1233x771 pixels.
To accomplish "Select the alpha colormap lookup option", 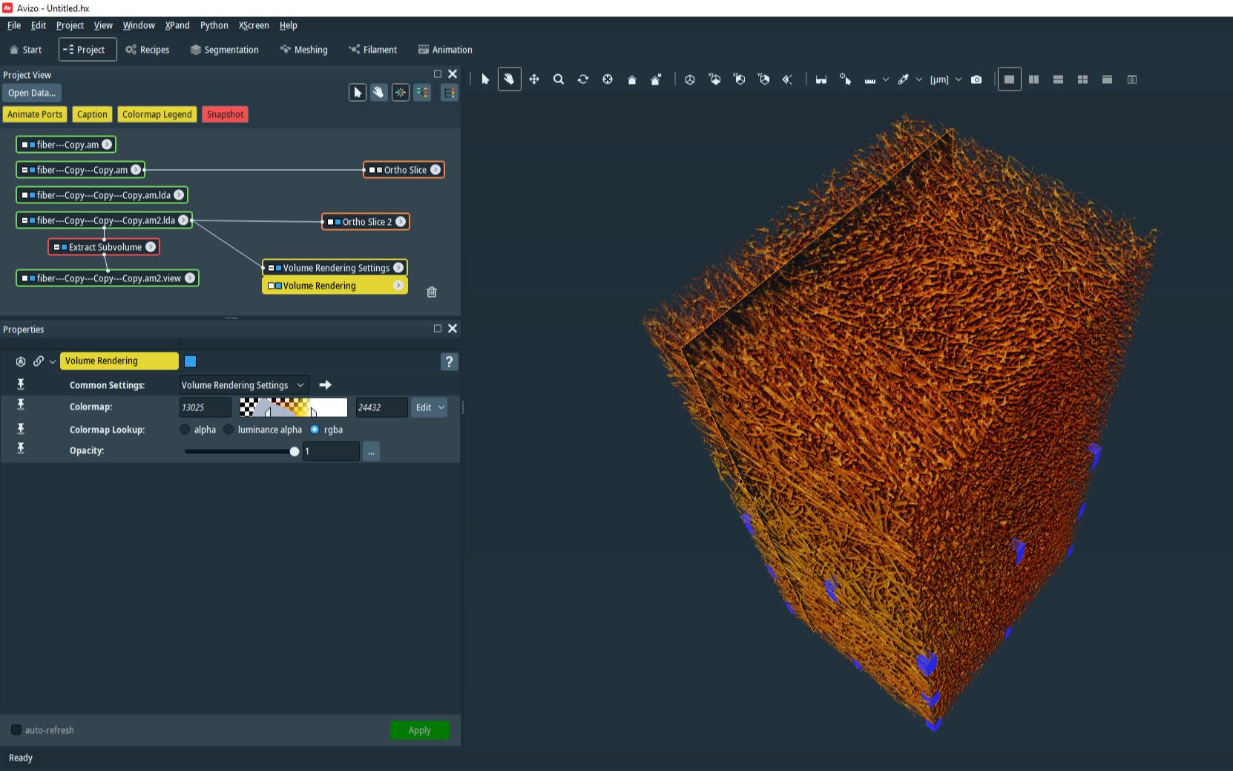I will click(185, 430).
